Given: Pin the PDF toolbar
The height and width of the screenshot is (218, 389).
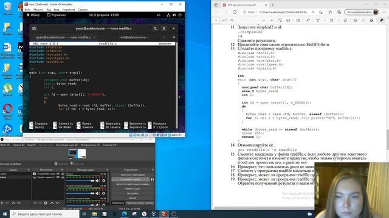Looking at the screenshot, I should [x=382, y=20].
